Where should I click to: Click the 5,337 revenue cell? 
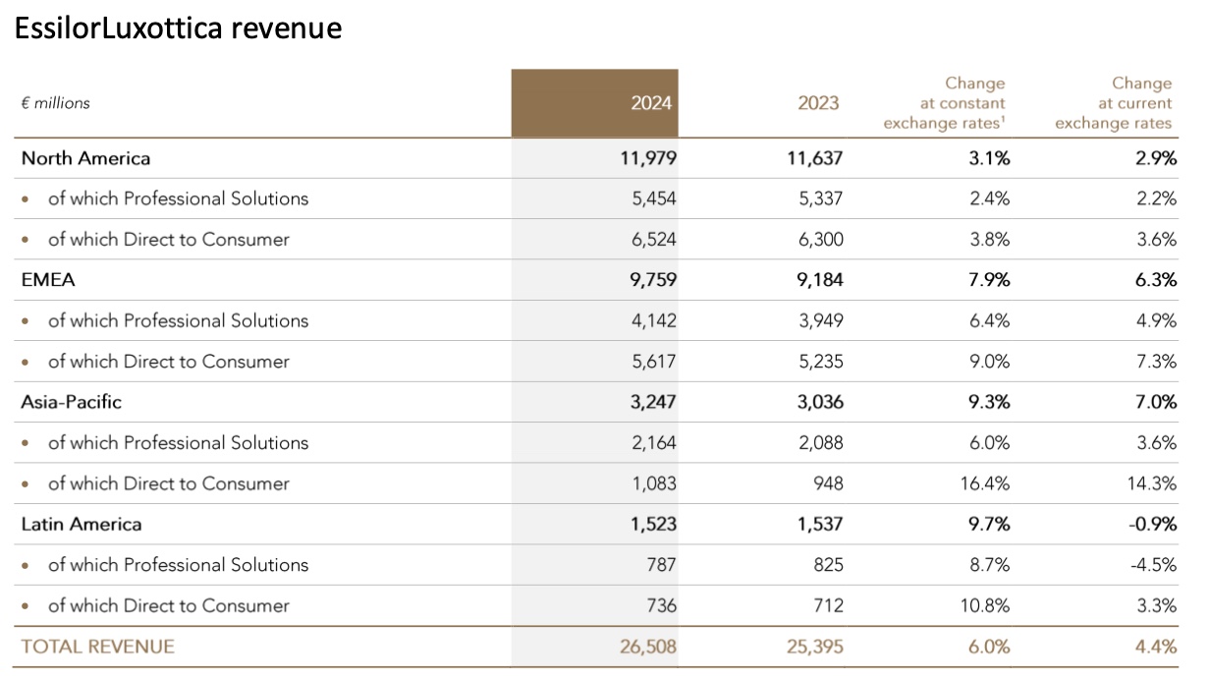pos(821,198)
